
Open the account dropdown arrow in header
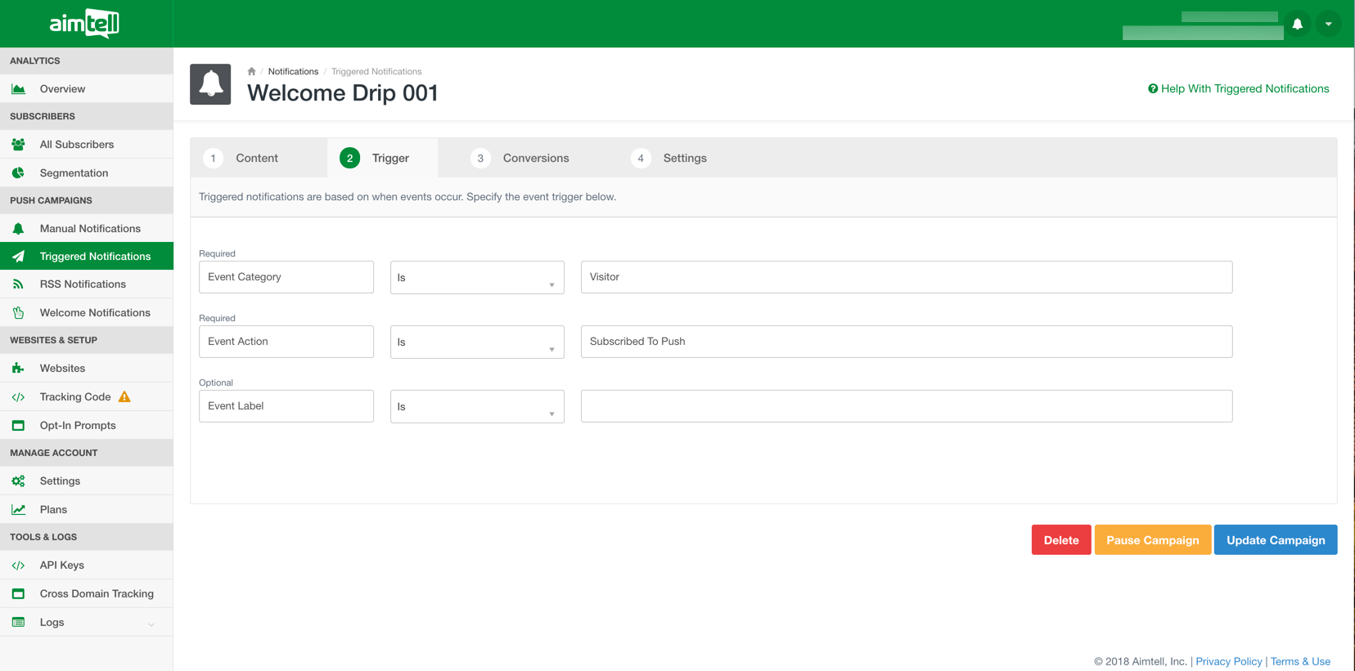(1328, 24)
